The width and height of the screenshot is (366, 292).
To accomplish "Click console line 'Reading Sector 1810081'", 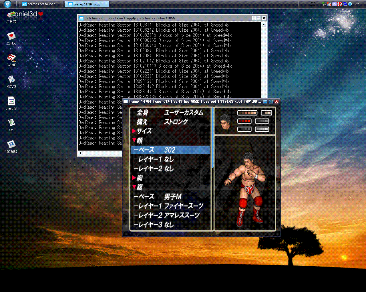I will (154, 25).
